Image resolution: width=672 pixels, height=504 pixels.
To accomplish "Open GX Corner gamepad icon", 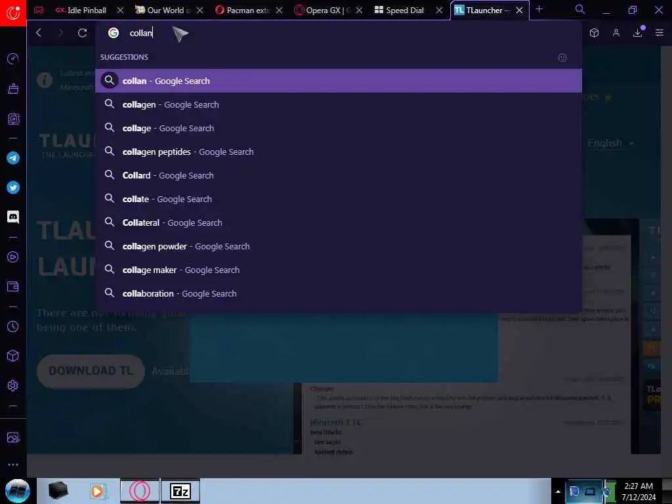I will [x=39, y=10].
